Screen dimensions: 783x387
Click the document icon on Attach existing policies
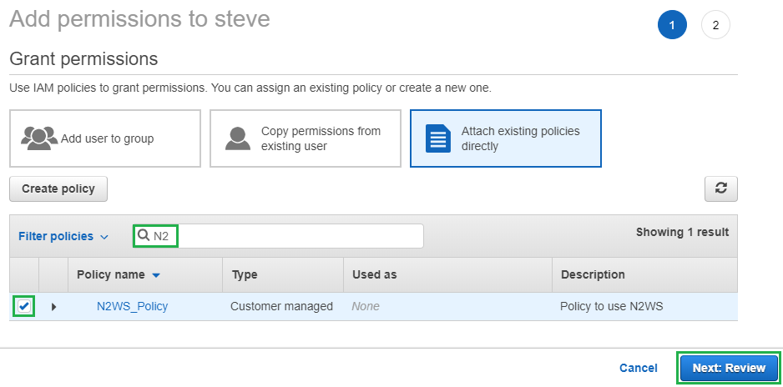coord(438,138)
